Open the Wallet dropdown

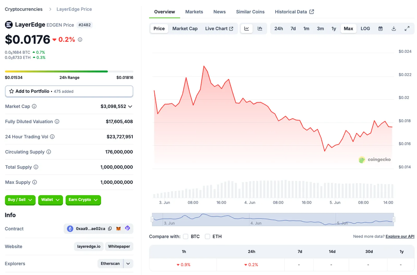pyautogui.click(x=51, y=200)
